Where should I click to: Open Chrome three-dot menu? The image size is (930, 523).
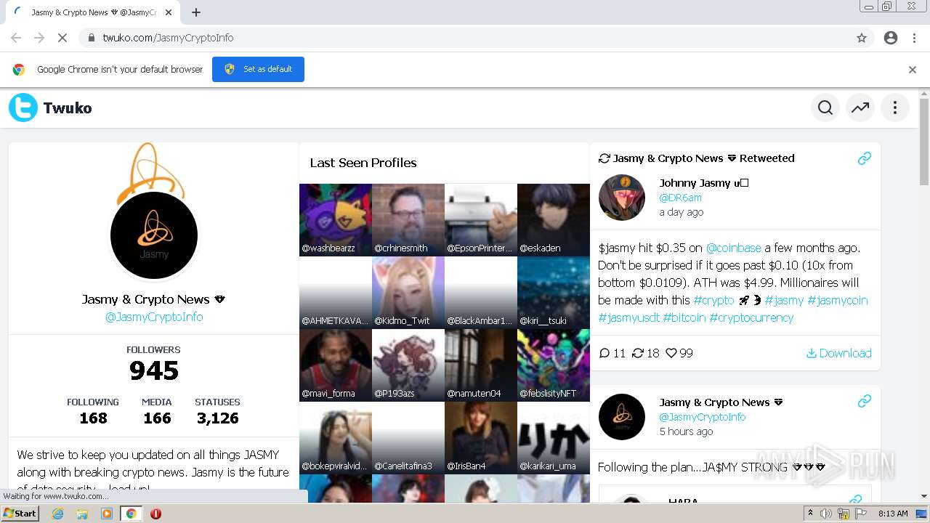914,38
